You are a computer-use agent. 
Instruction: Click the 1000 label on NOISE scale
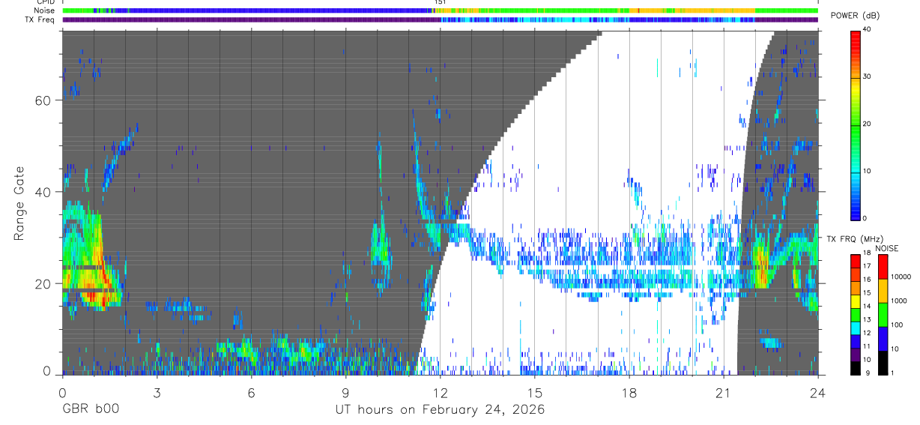pyautogui.click(x=900, y=301)
